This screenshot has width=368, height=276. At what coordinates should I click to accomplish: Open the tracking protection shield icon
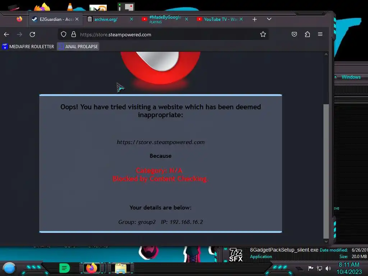[x=64, y=34]
